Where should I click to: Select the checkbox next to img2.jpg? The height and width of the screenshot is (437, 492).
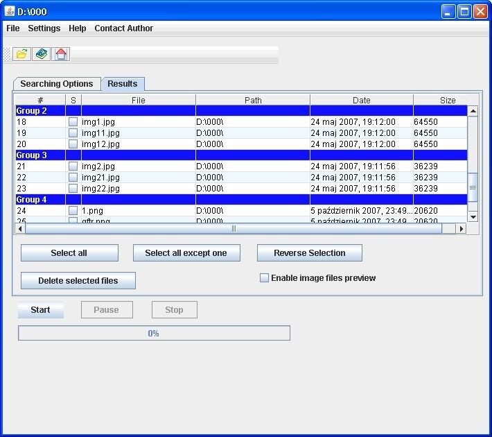pyautogui.click(x=73, y=166)
